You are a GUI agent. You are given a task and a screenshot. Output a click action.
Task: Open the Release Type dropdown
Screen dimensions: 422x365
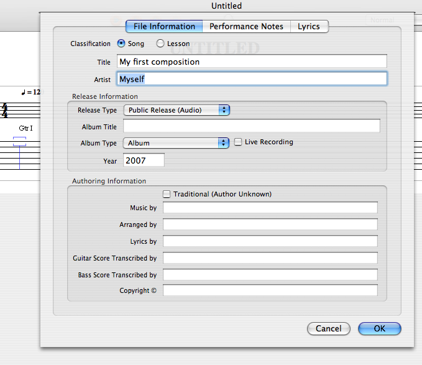pyautogui.click(x=177, y=110)
